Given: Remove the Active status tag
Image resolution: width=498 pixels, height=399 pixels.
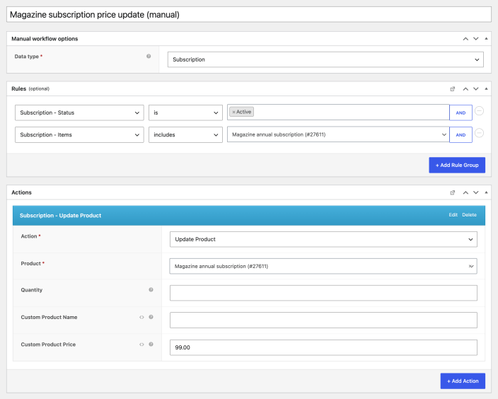Looking at the screenshot, I should tap(233, 112).
